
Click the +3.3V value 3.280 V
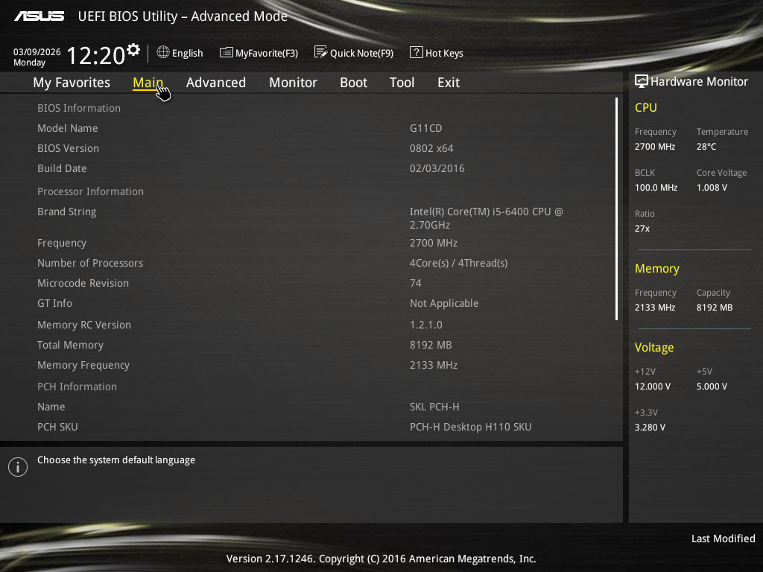click(x=650, y=427)
